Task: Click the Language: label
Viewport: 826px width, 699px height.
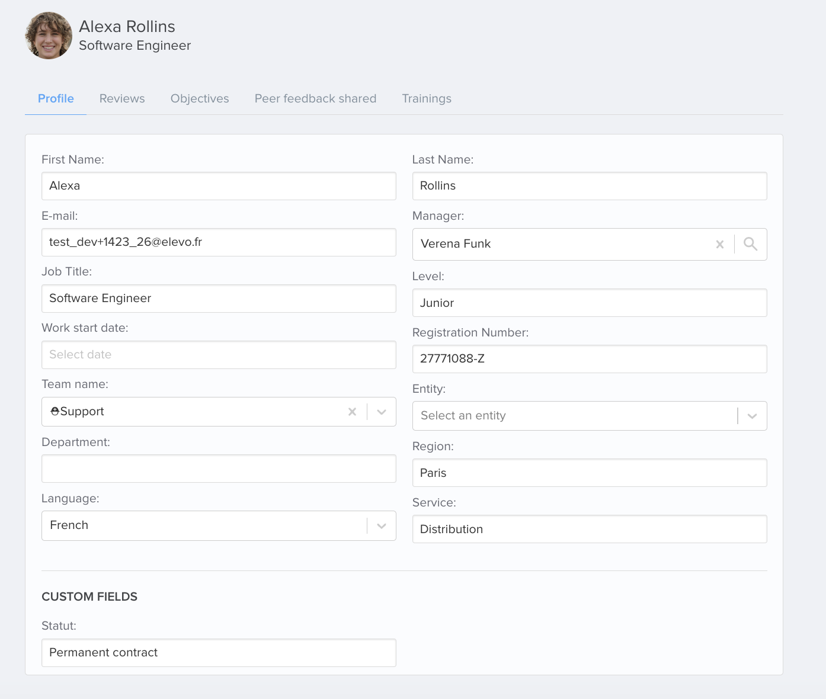Action: coord(71,498)
